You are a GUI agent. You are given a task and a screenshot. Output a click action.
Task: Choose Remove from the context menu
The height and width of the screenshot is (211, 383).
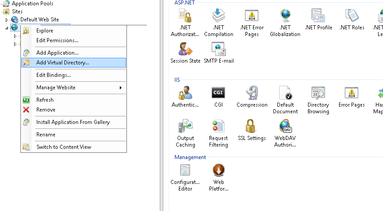pos(74,110)
